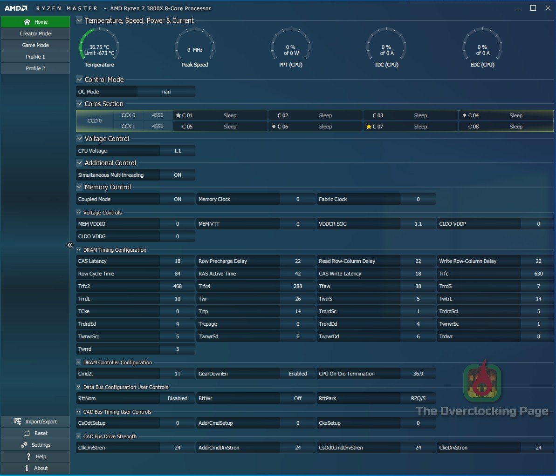Toggle the GearDownEn Enabled setting
Viewport: 556px width, 476px height.
click(297, 374)
